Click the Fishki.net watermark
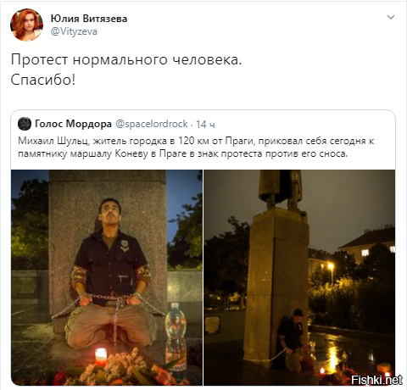The height and width of the screenshot is (390, 407). [x=376, y=380]
